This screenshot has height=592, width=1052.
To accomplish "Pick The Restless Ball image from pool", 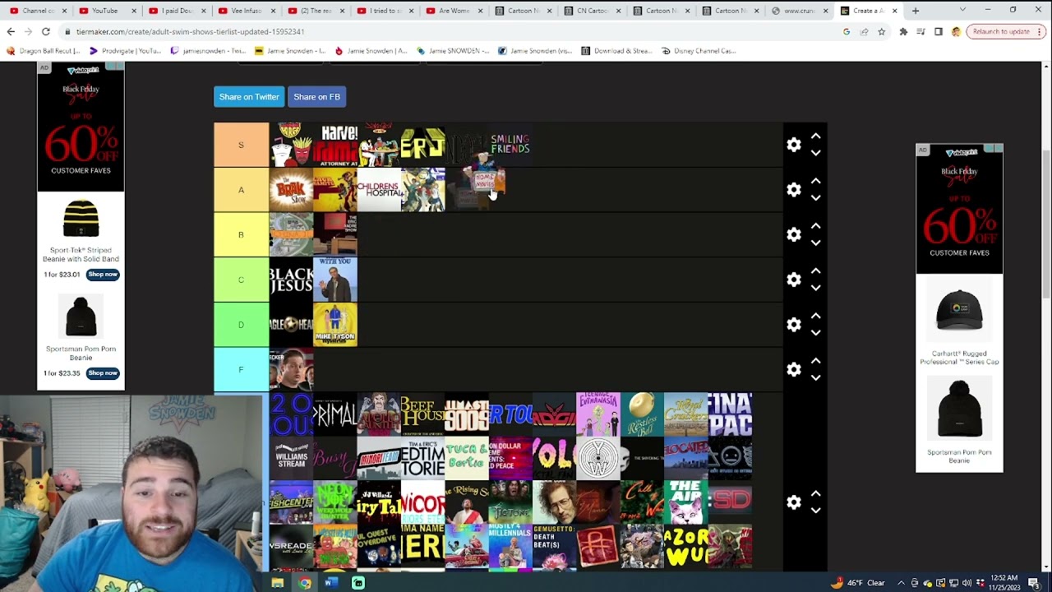I will 642,414.
